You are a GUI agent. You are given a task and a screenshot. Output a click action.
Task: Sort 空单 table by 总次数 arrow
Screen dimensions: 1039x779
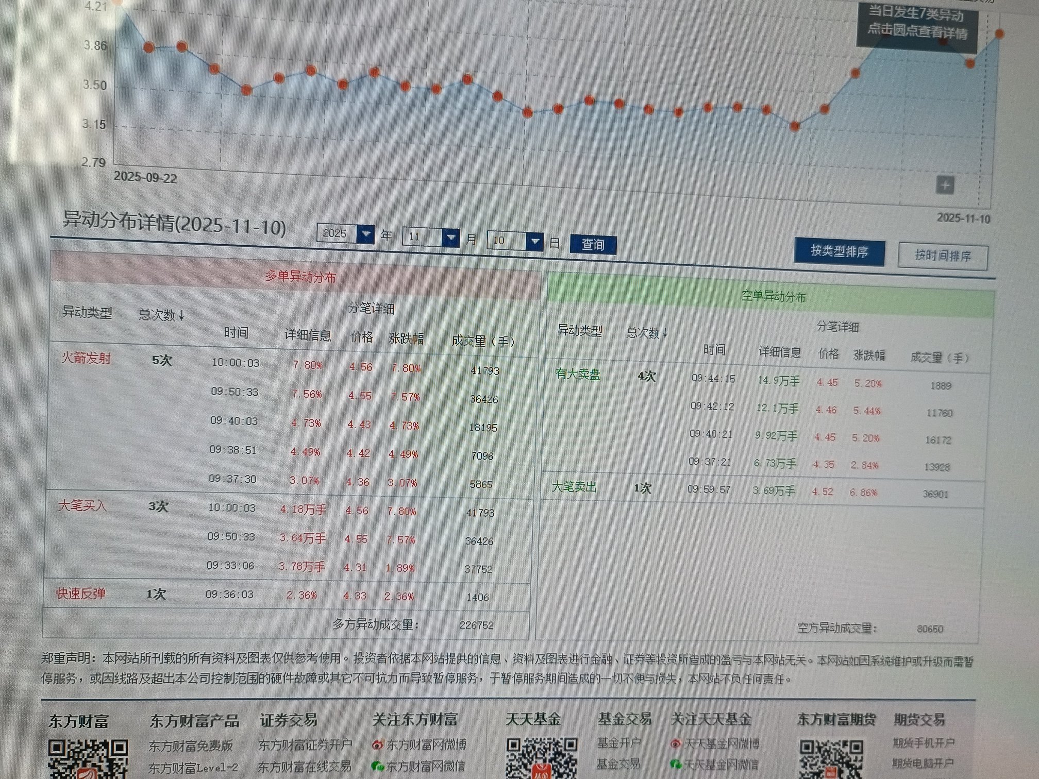[x=665, y=333]
